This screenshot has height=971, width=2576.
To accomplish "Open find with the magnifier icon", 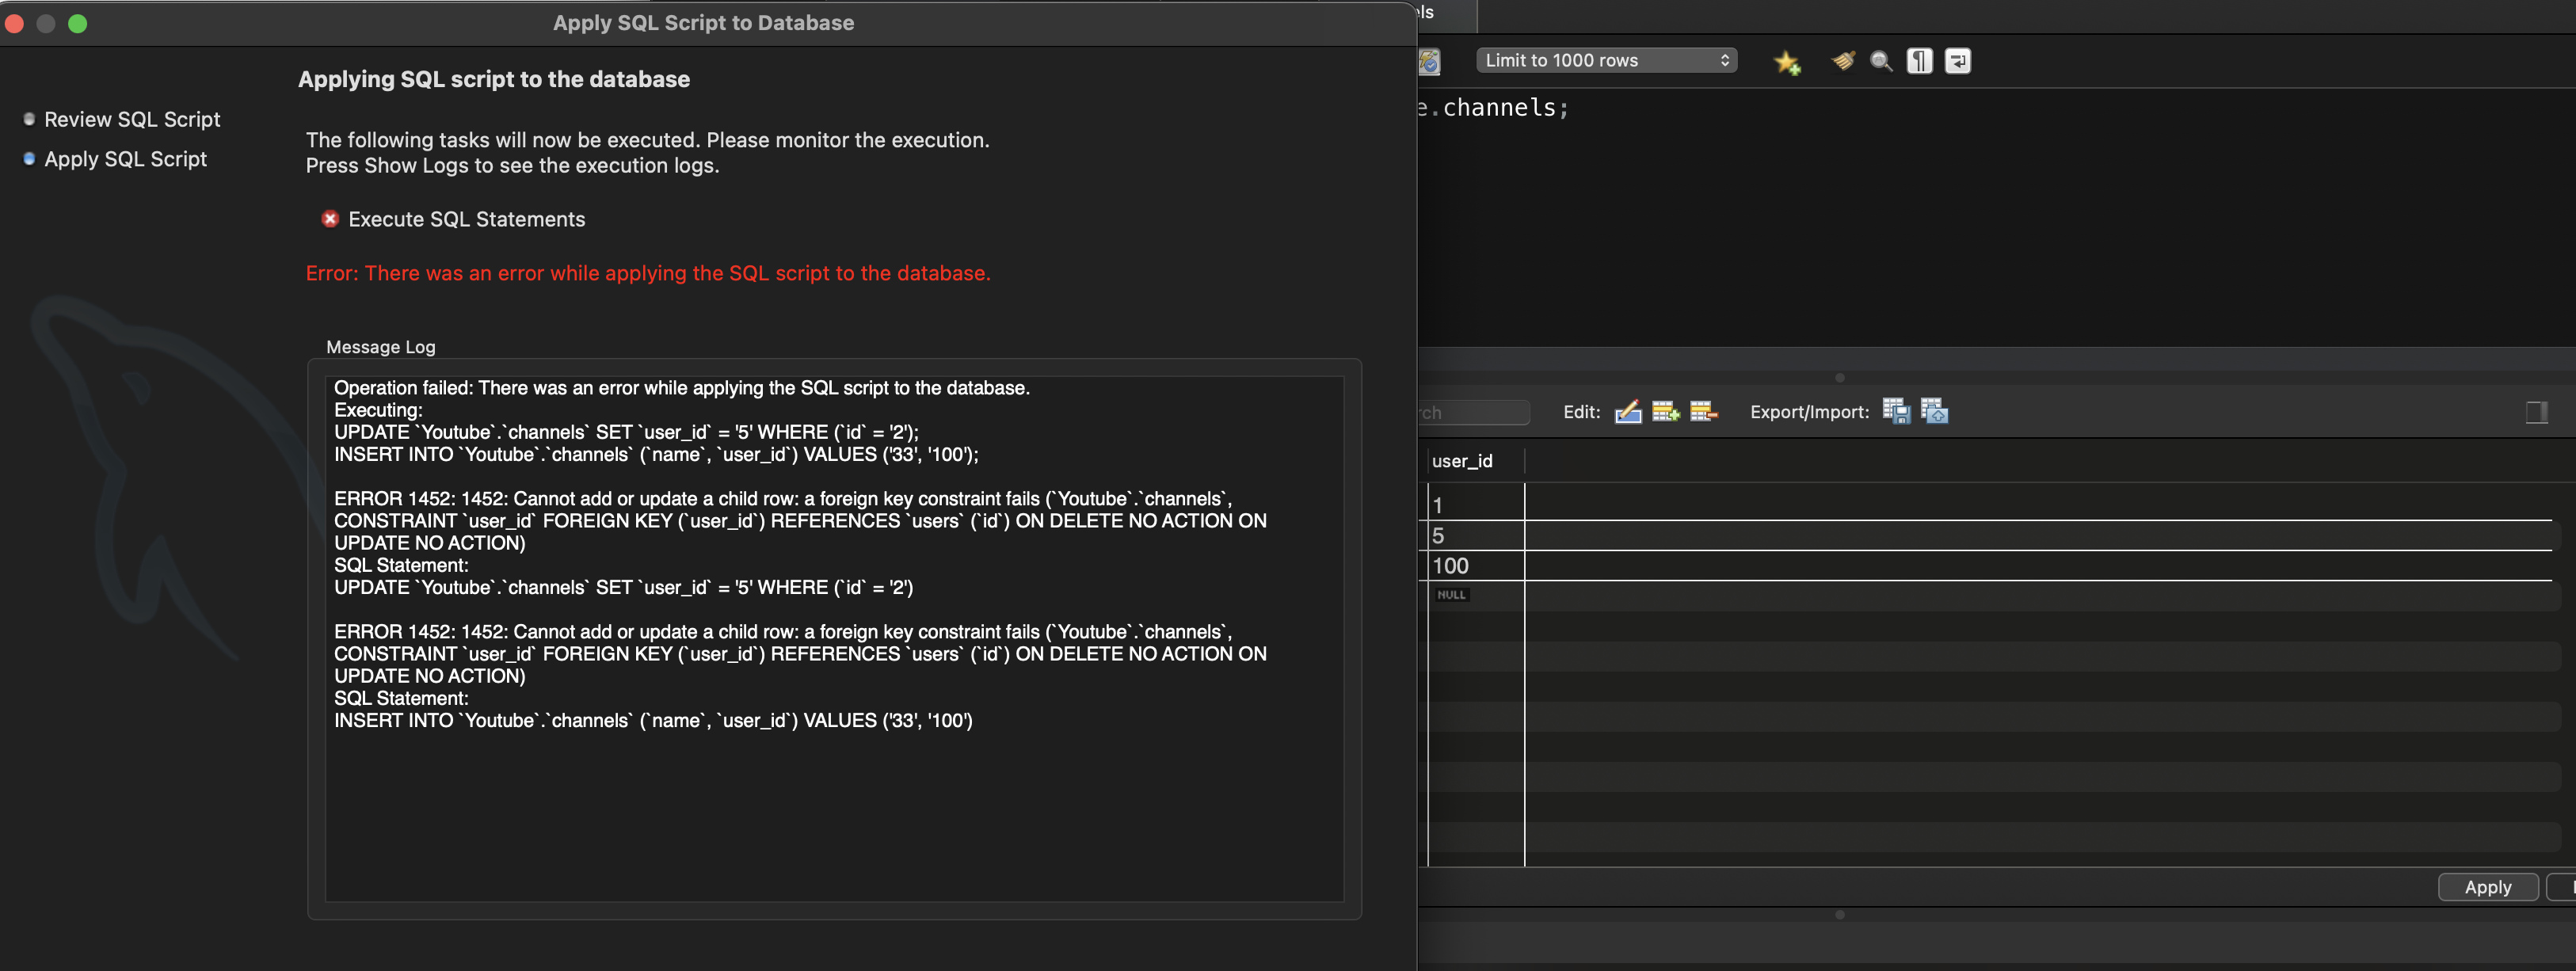I will point(1881,62).
